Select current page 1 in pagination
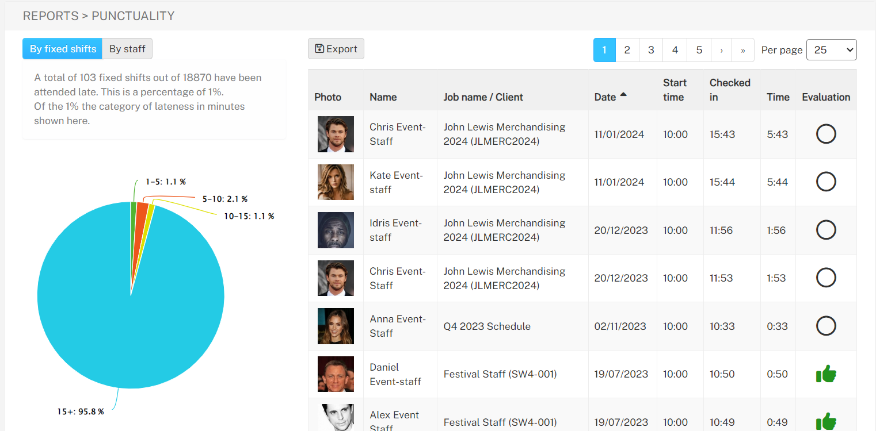Screen dimensions: 876x431 click(x=604, y=50)
